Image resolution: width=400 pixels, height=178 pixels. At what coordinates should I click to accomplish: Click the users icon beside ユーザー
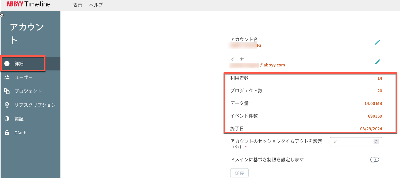point(7,77)
